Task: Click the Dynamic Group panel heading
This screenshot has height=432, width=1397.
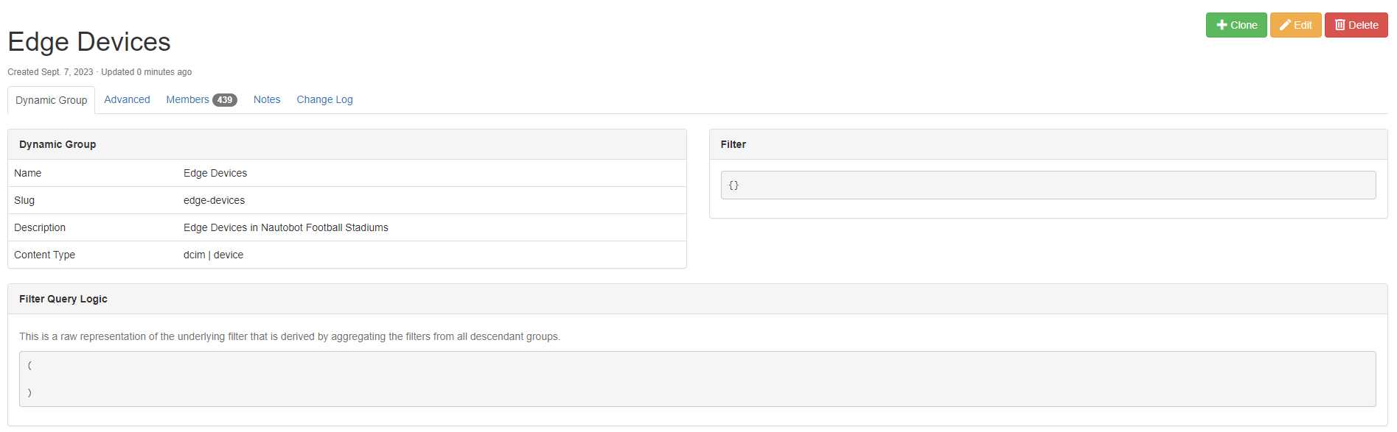Action: point(58,144)
